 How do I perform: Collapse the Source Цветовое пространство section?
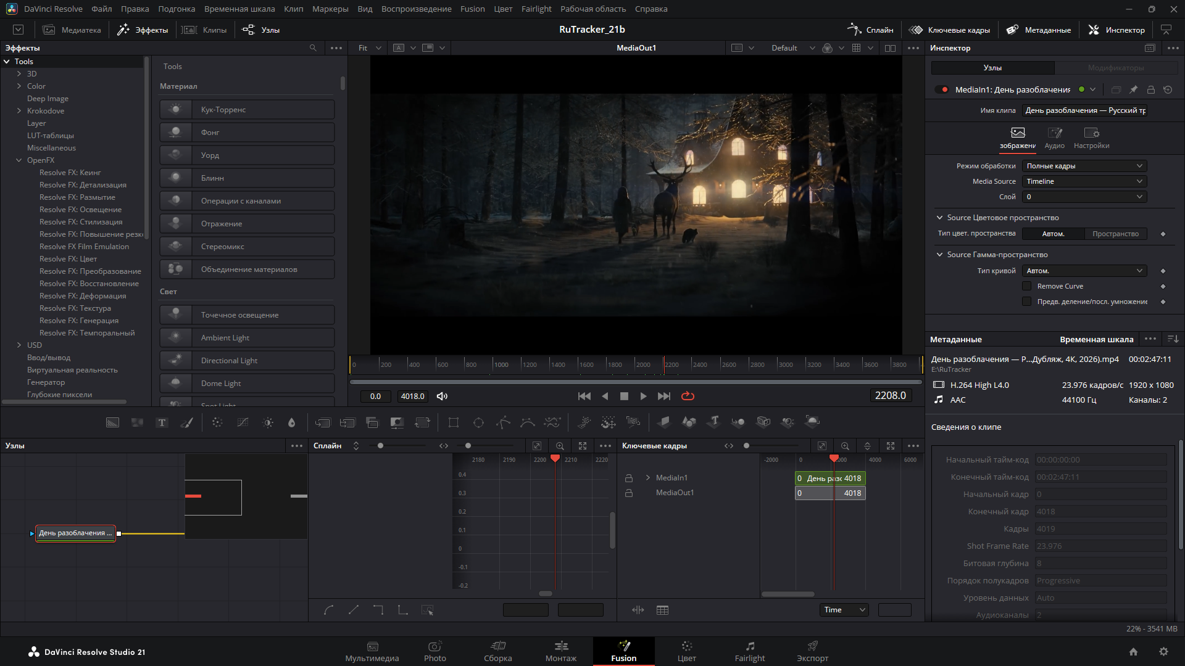(939, 218)
